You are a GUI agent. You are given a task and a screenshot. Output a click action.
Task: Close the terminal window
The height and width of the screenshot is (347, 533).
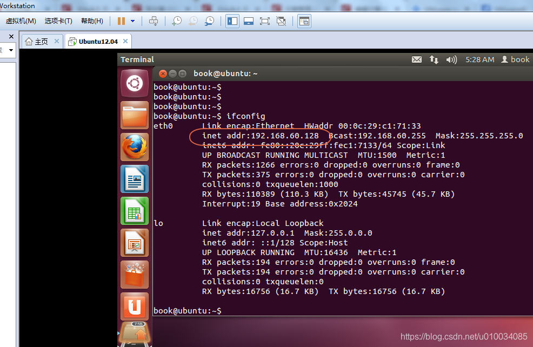pos(163,74)
